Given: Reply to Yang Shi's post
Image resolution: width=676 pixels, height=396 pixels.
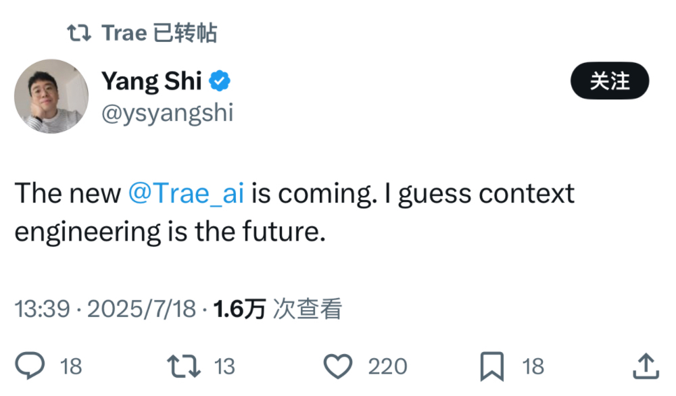Looking at the screenshot, I should point(31,366).
